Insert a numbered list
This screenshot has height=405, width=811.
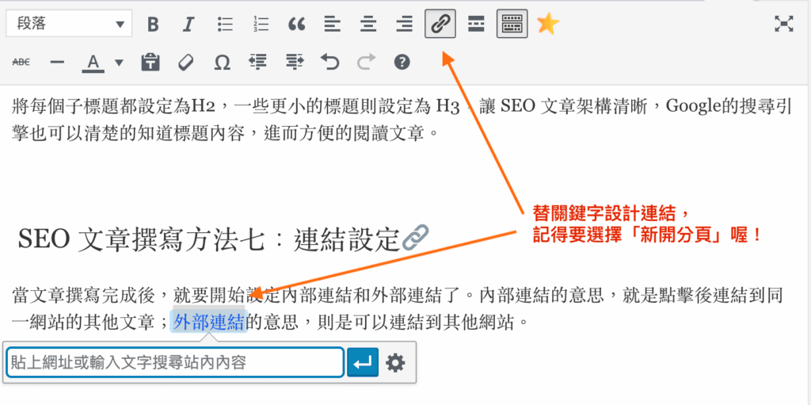coord(261,25)
